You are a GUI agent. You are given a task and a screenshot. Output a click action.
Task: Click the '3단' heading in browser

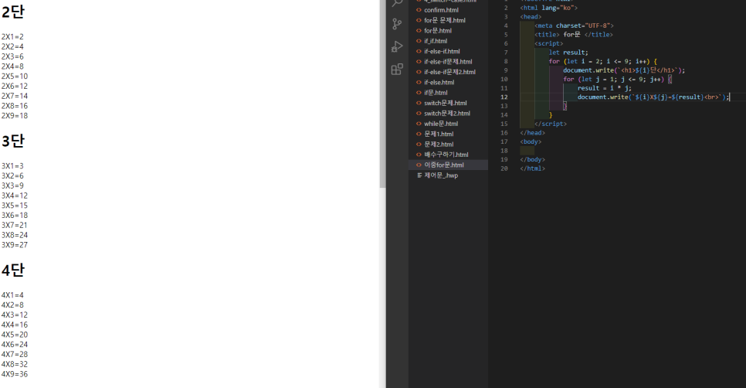tap(13, 141)
